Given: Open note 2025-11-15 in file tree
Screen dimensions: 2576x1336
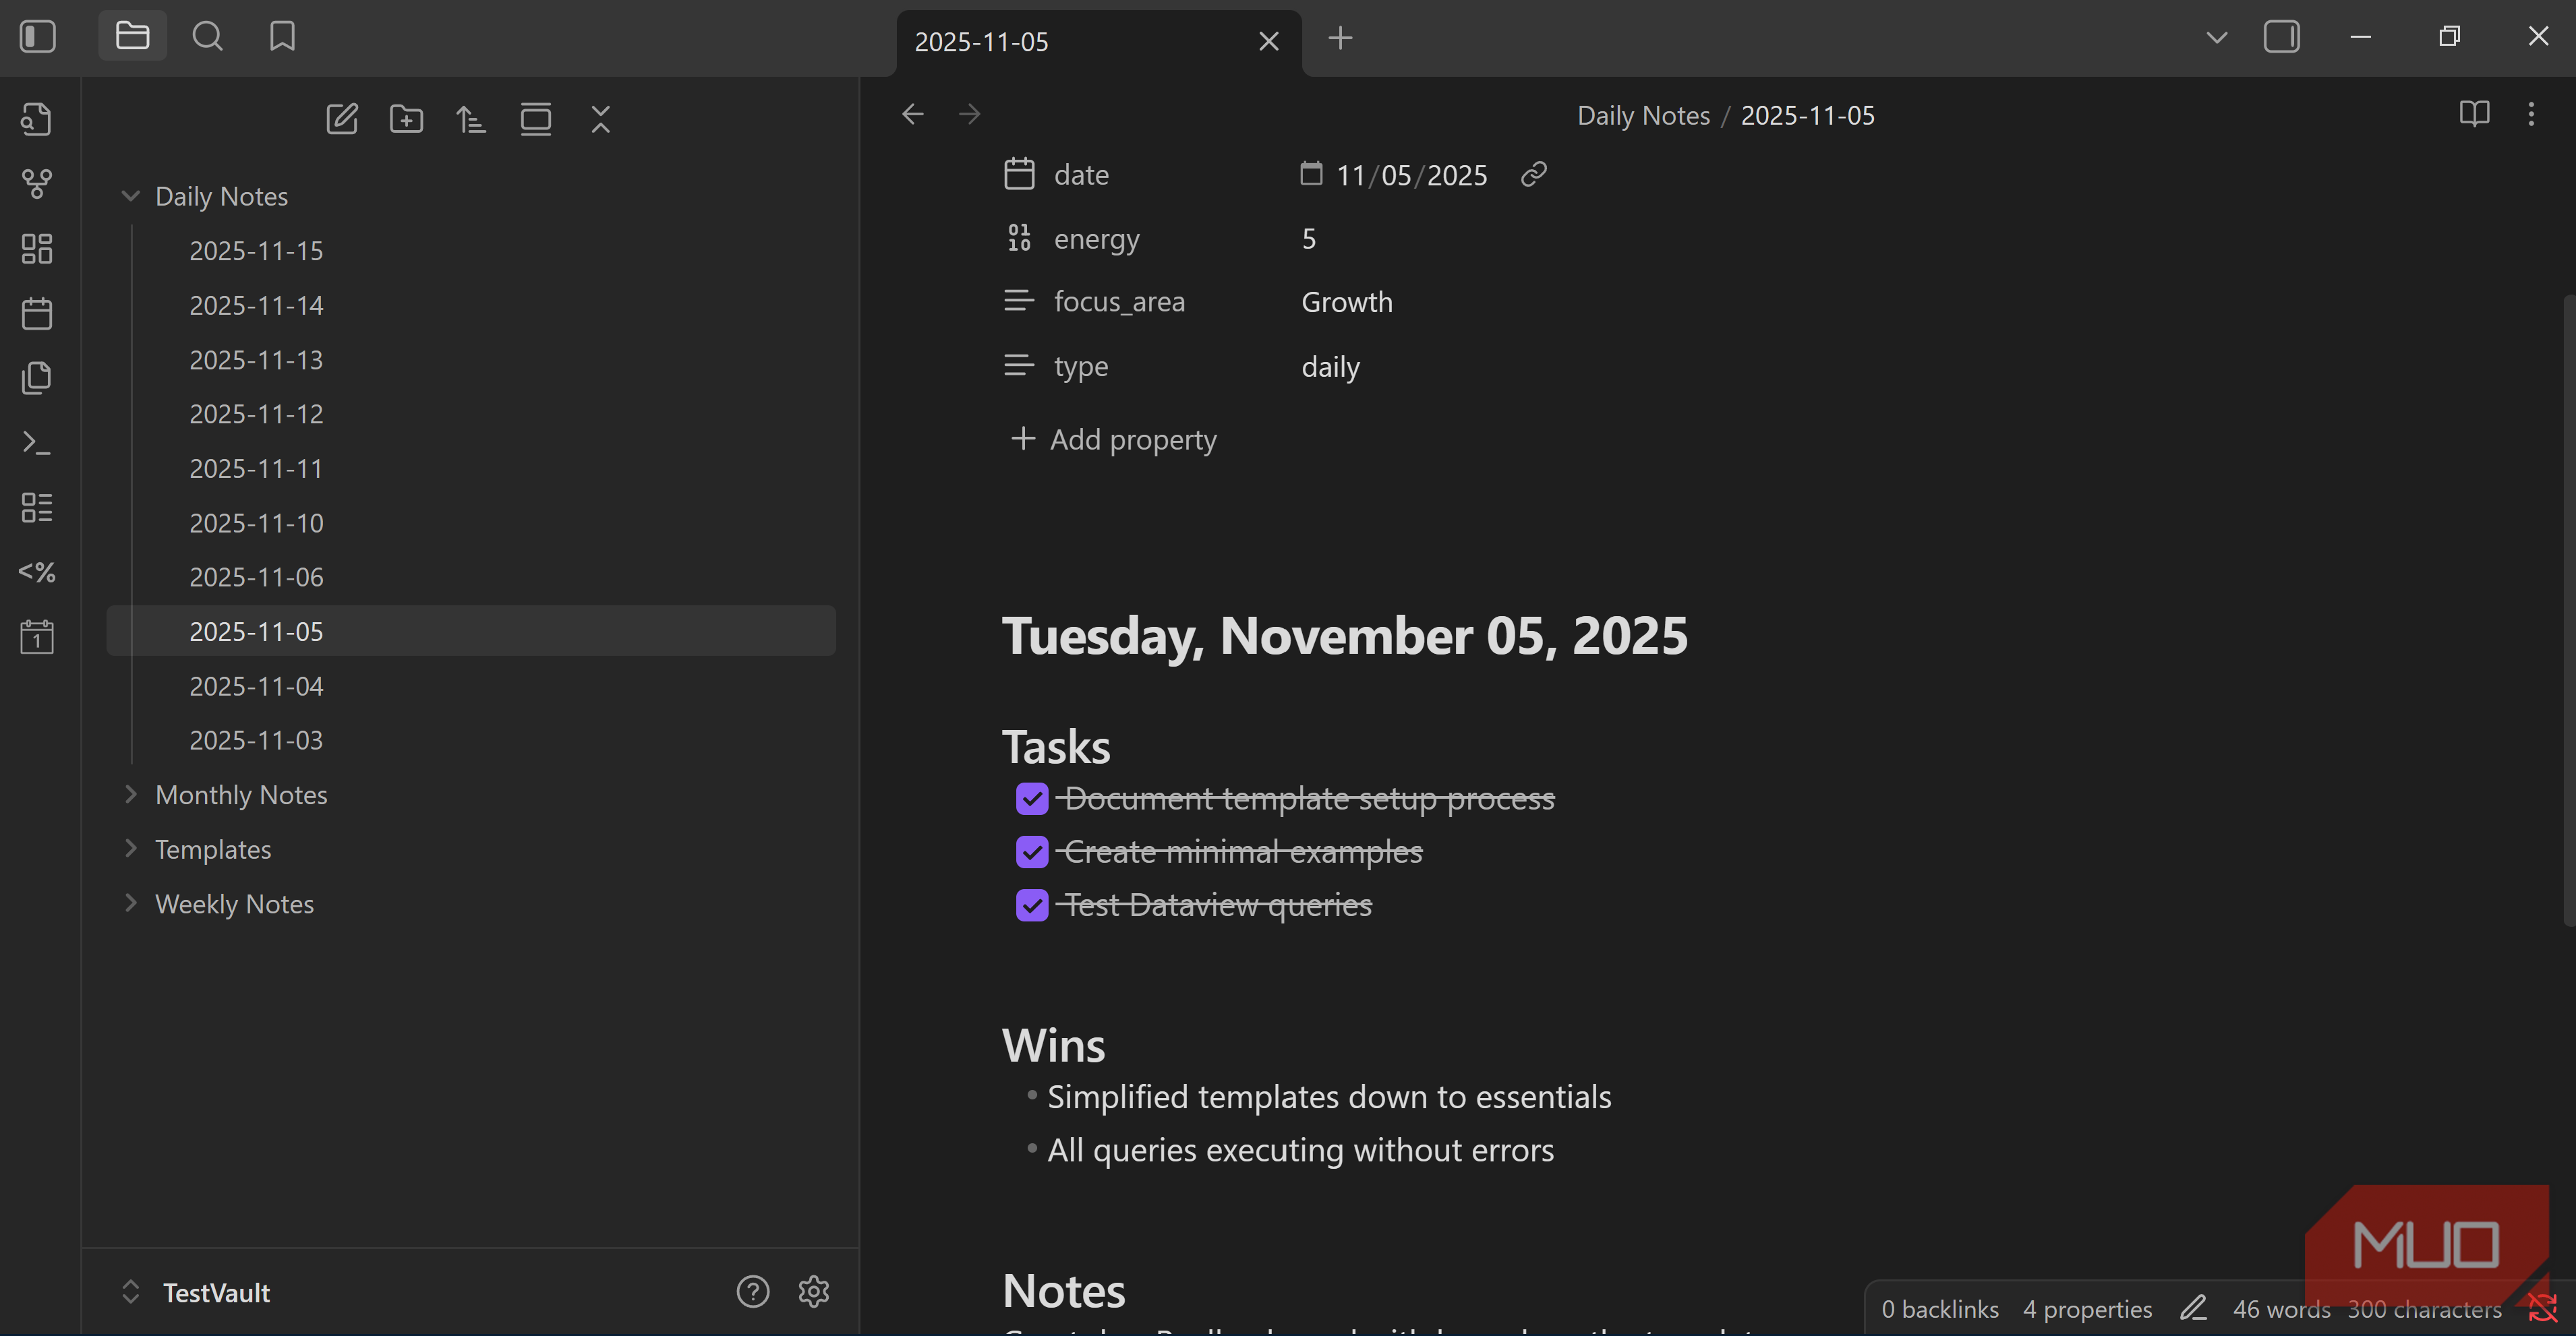Looking at the screenshot, I should (x=471, y=250).
